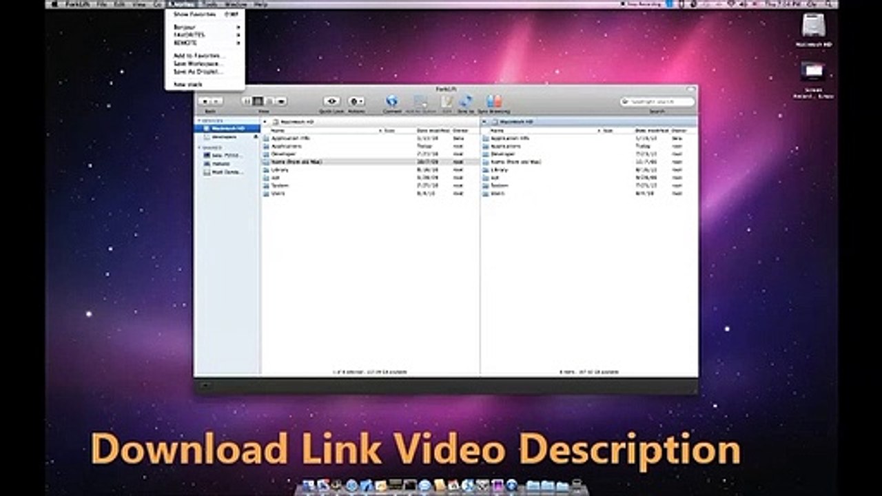Sort right pane by Owner column
The width and height of the screenshot is (882, 496).
(679, 130)
